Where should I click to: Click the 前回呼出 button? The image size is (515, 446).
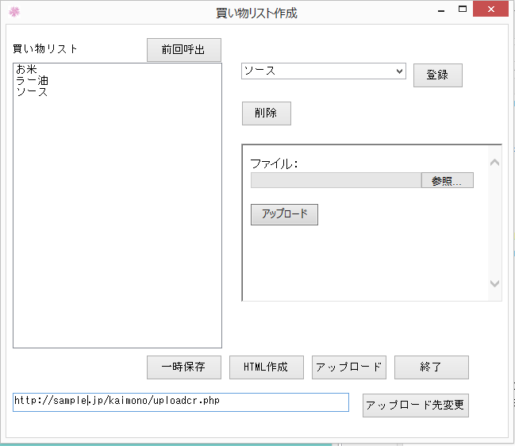(x=183, y=49)
